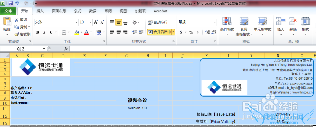Open the font name dropdown showing 宋体
The height and width of the screenshot is (127, 316).
(x=76, y=22)
